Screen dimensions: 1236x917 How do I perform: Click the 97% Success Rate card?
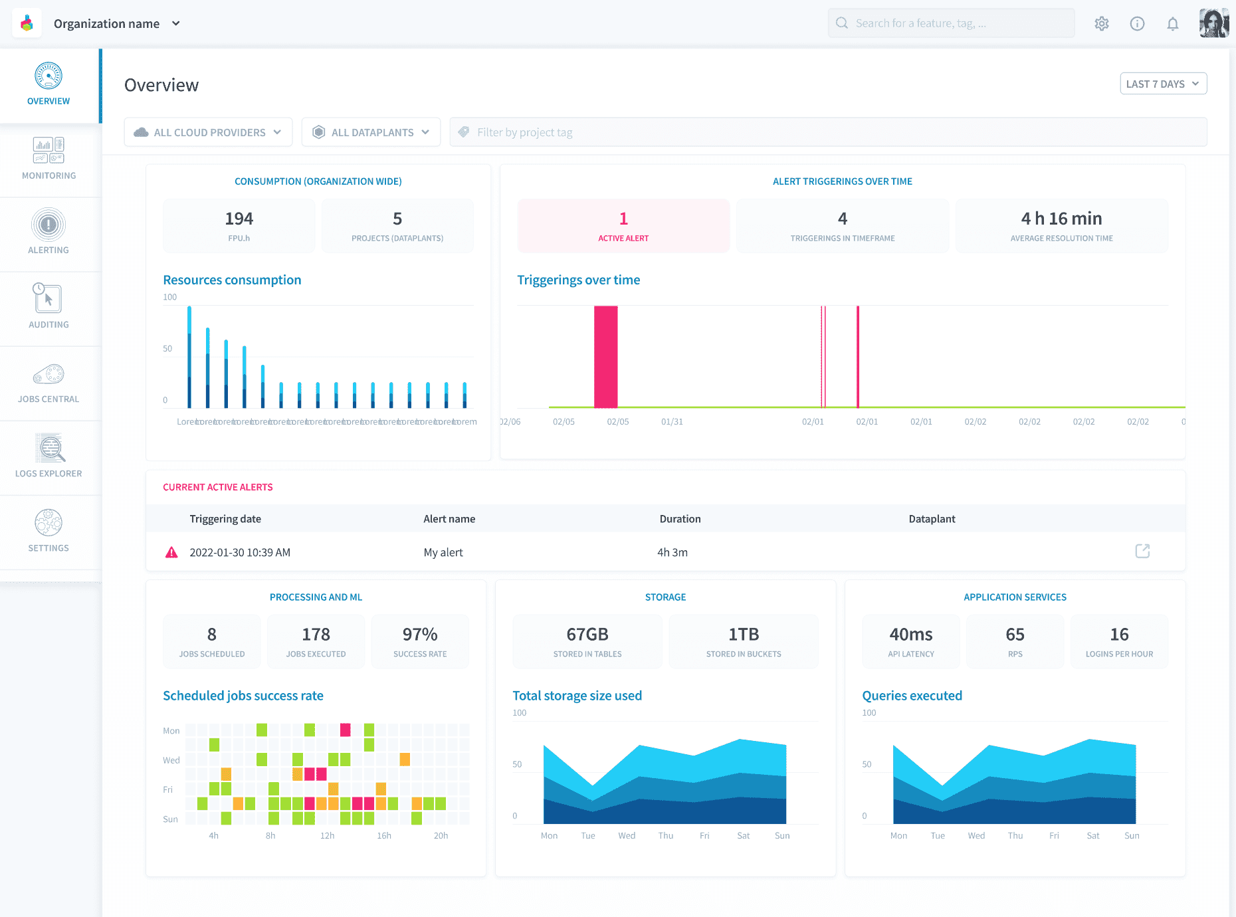[420, 642]
